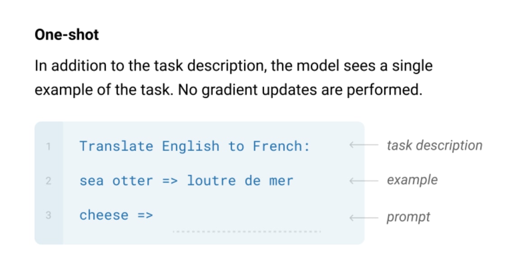Click the text "In addition to the task description"
The height and width of the screenshot is (274, 522).
149,66
